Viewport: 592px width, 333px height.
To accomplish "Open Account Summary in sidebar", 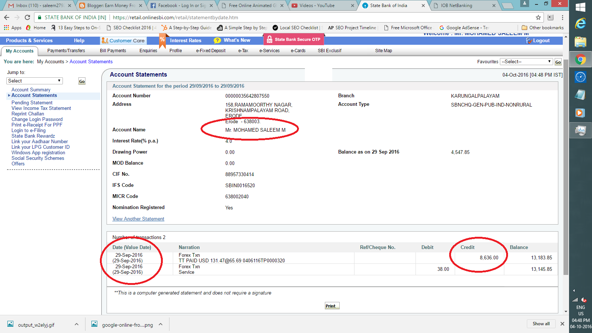I will pyautogui.click(x=31, y=90).
